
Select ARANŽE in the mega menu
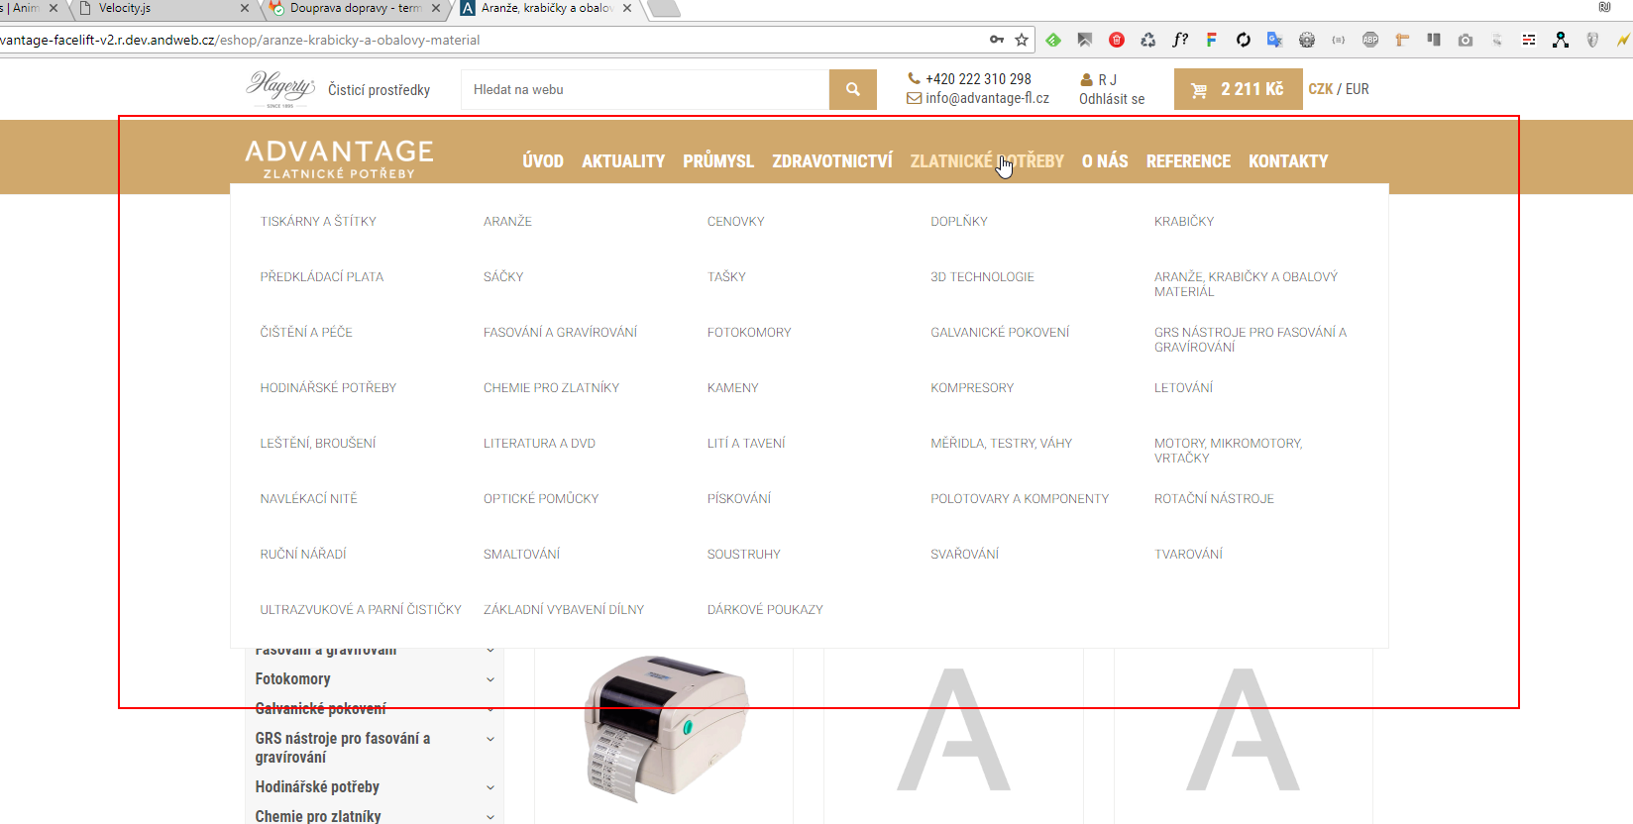click(507, 221)
